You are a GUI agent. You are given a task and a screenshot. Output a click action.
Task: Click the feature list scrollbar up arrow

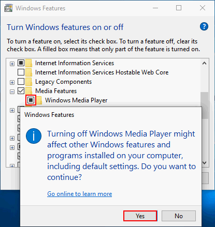point(205,63)
